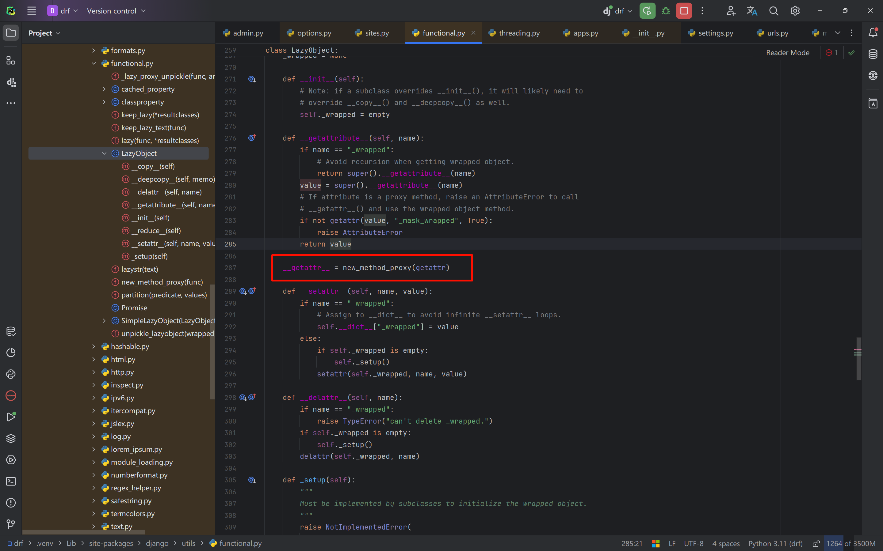Open Python Console from left sidebar
883x551 pixels.
pos(11,374)
